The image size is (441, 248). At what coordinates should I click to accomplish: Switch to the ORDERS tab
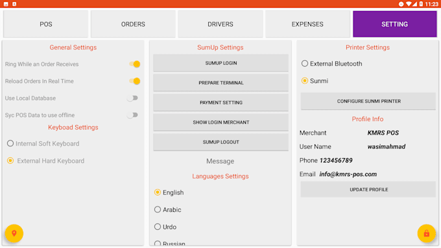tap(133, 24)
